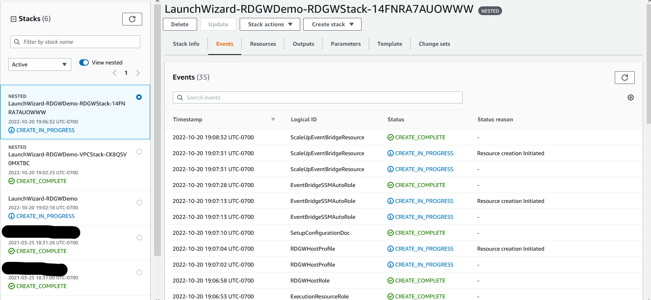This screenshot has height=300, width=651.
Task: Refresh the Stacks list
Action: tap(132, 19)
